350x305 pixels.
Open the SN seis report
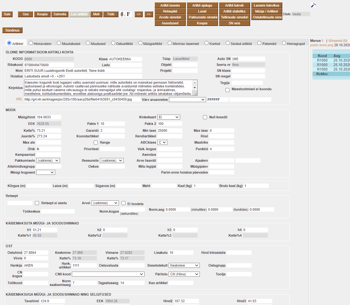point(234,23)
